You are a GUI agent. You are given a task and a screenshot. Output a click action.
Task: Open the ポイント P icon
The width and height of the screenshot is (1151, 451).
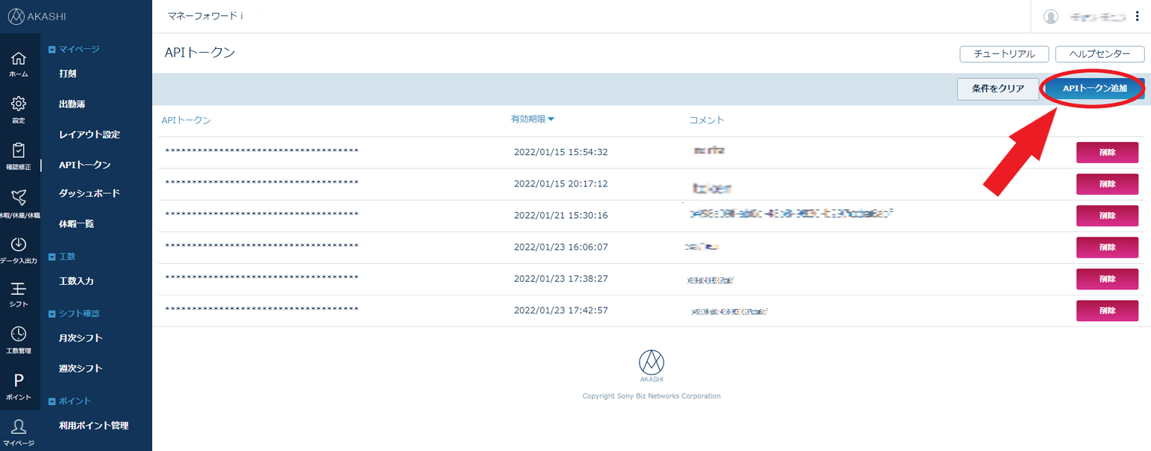pos(19,381)
